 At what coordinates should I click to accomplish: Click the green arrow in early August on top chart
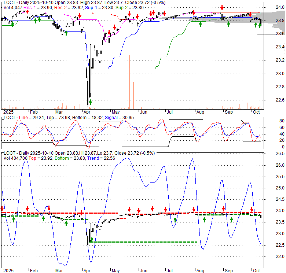200,24
